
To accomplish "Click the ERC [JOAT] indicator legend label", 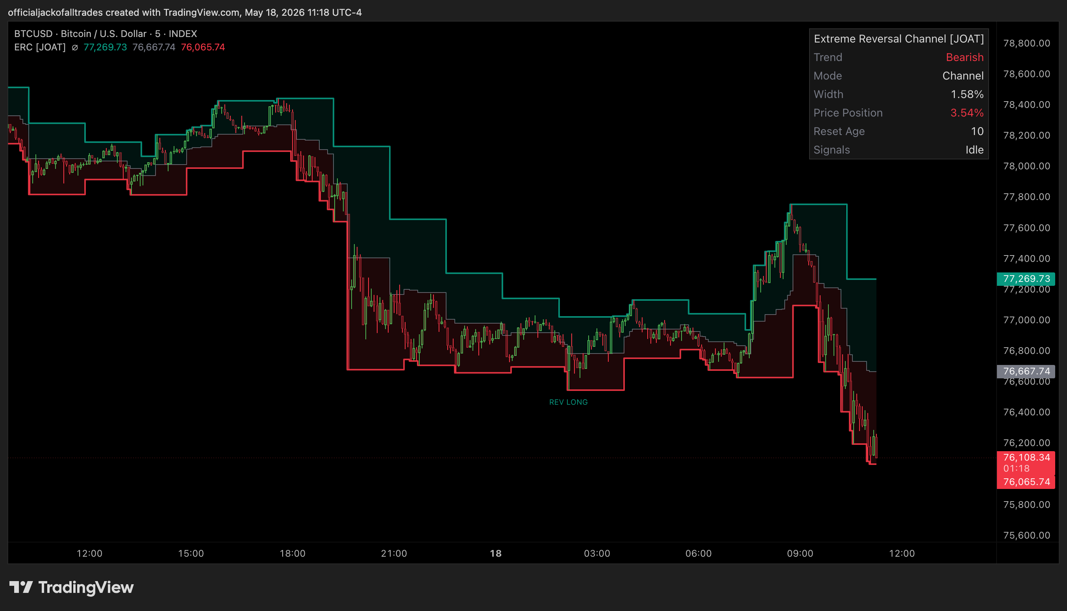I will 40,47.
